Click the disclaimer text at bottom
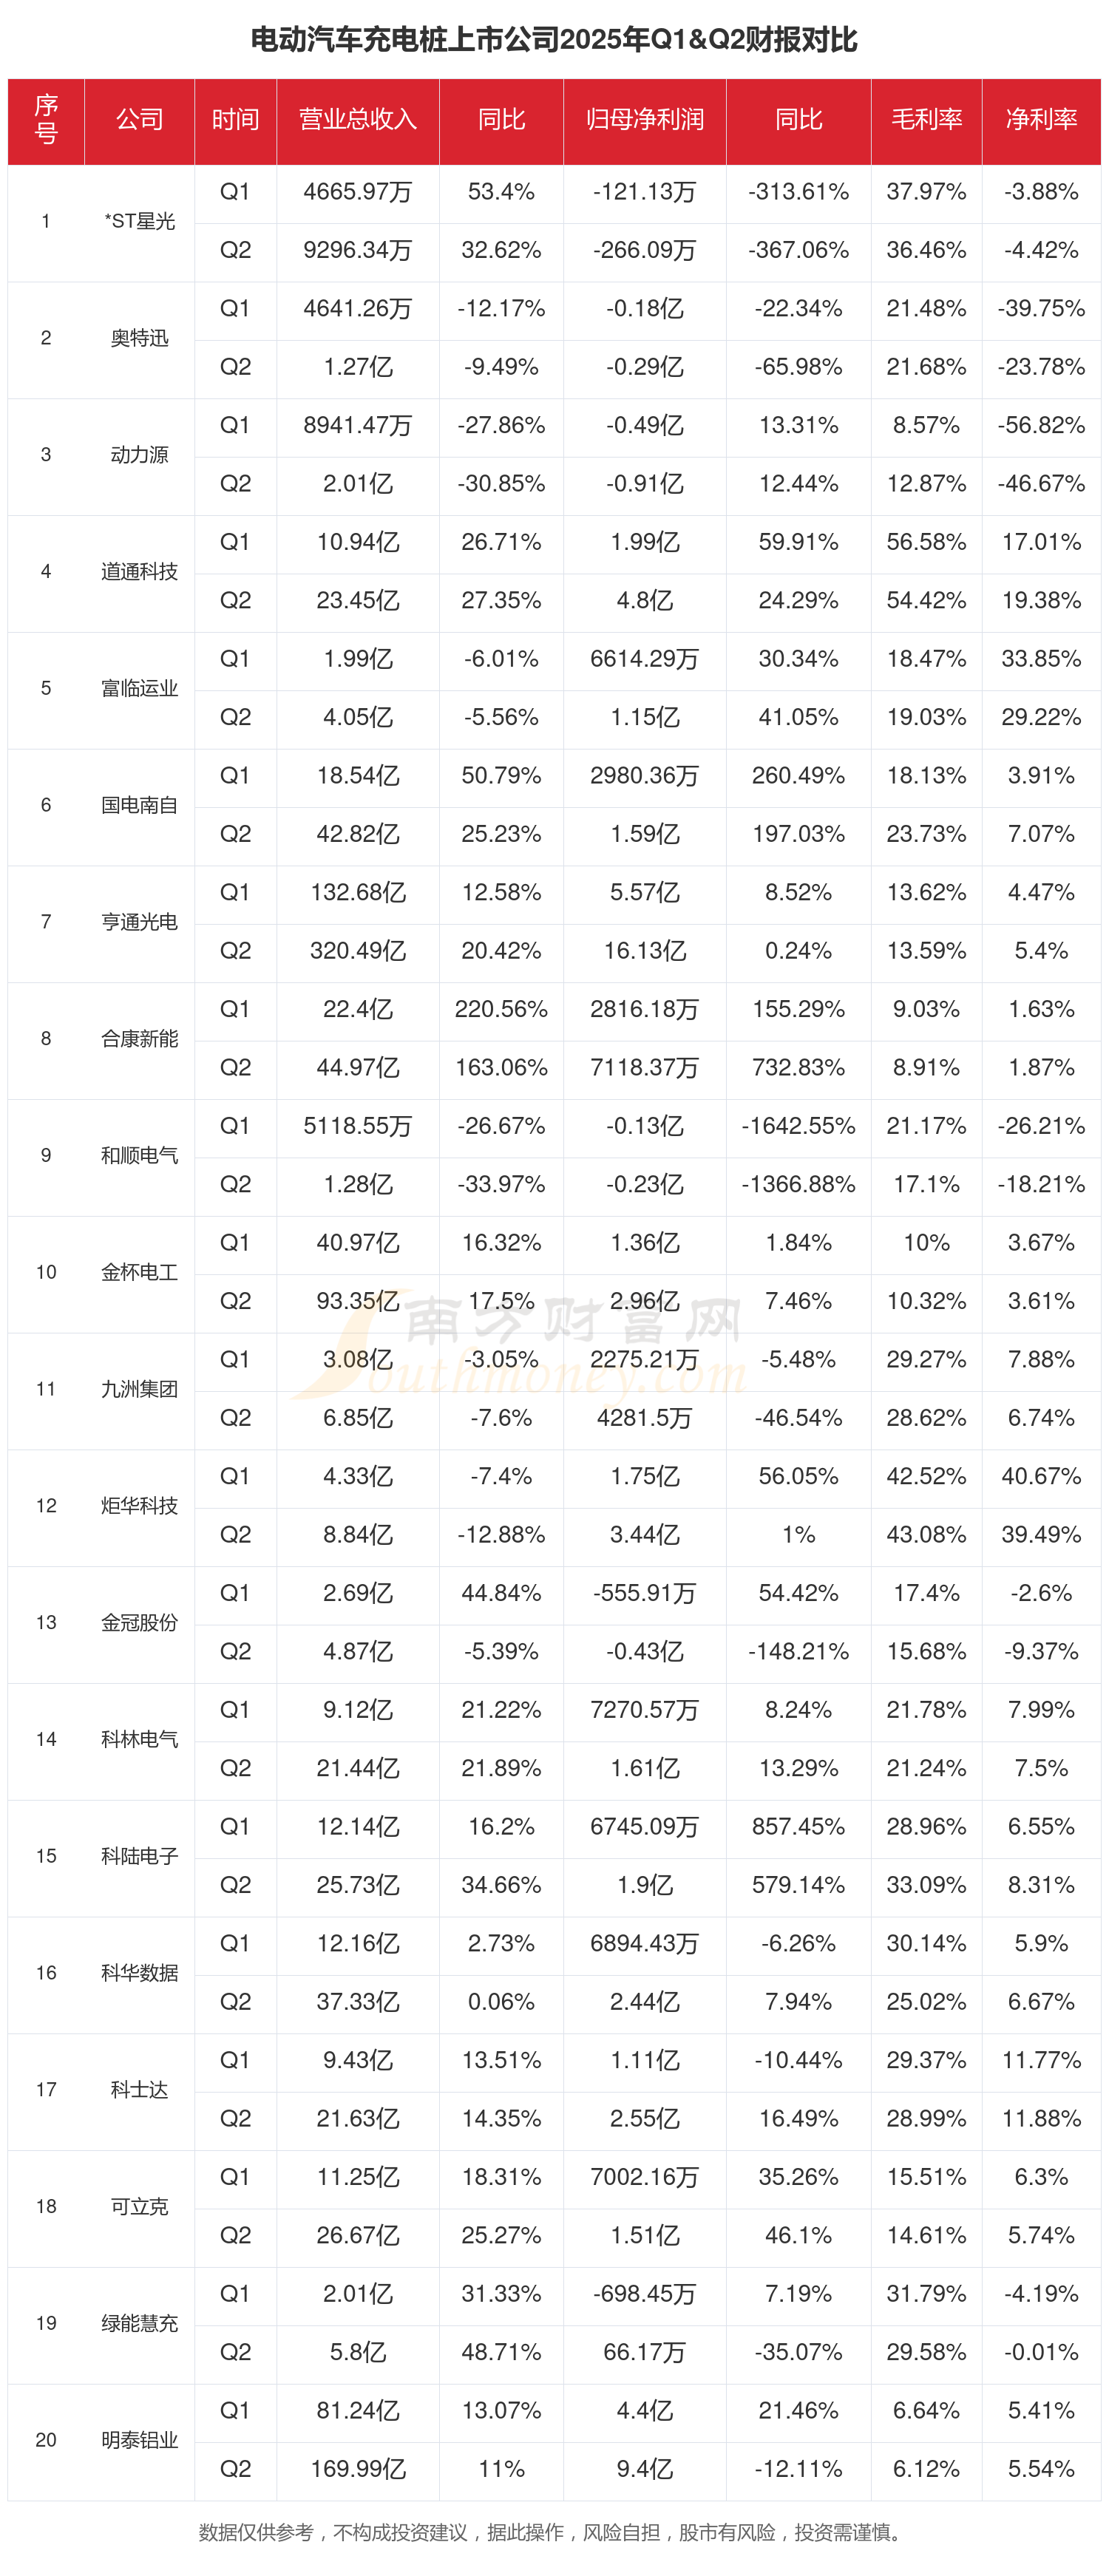1109x2576 pixels. point(554,2532)
